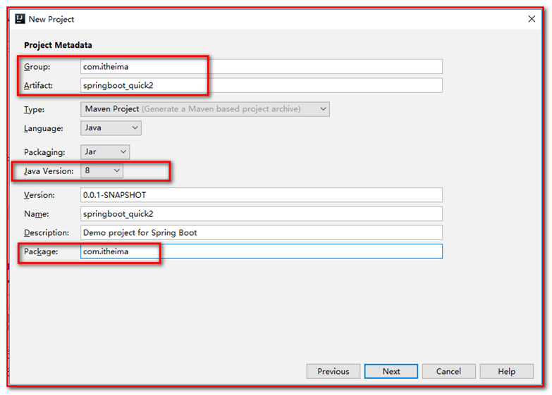Image resolution: width=552 pixels, height=395 pixels.
Task: Edit the Version field 0.0.1-SNAPSHOT
Action: tap(262, 195)
